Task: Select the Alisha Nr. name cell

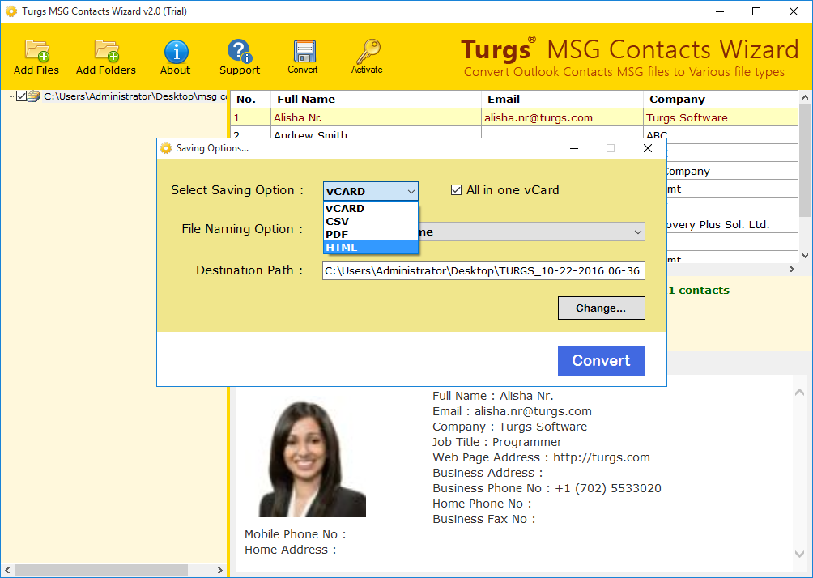Action: tap(376, 117)
